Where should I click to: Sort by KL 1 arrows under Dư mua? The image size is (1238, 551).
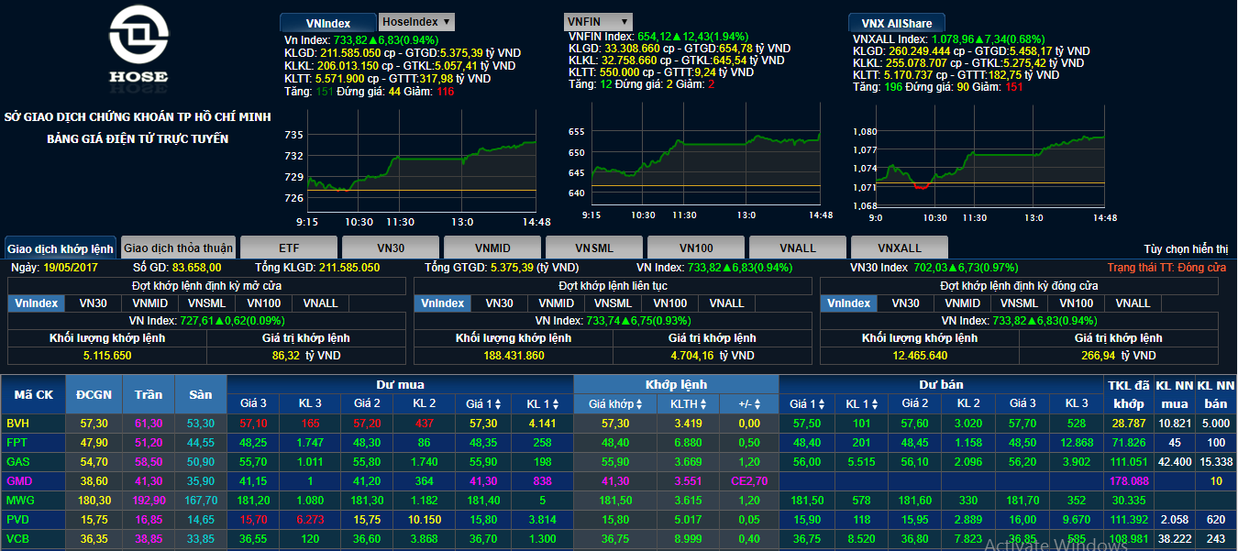(x=554, y=404)
